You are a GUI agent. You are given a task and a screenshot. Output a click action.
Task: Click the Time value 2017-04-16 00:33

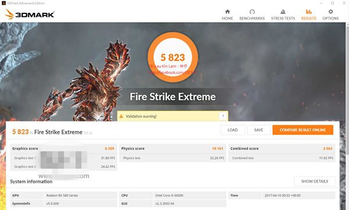pos(283,195)
